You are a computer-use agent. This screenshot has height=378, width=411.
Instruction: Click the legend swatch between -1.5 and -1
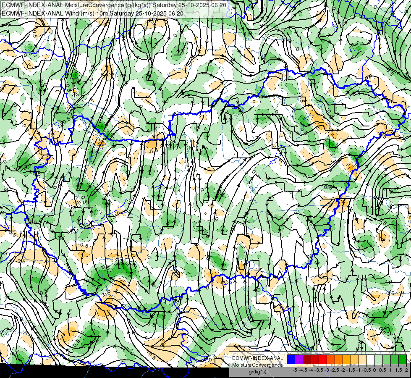[x=355, y=360]
